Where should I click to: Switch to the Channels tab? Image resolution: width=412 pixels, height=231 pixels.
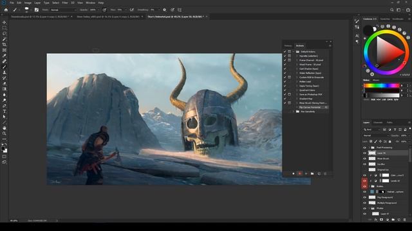pos(378,123)
